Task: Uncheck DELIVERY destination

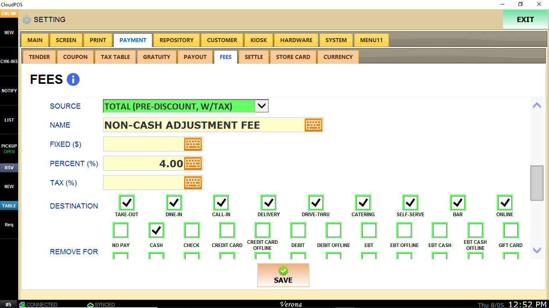Action: 268,203
